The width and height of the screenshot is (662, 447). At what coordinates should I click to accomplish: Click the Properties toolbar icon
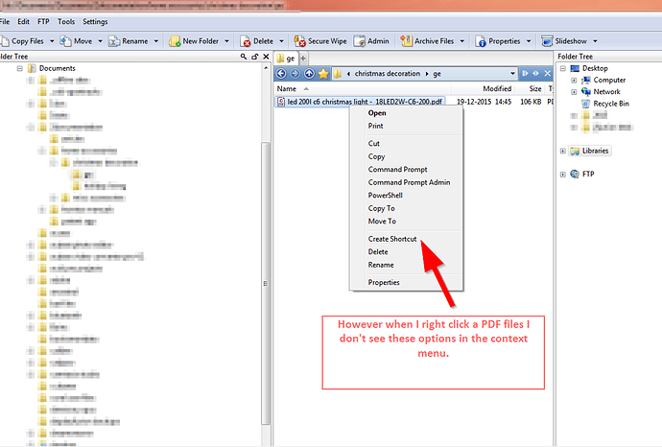[481, 41]
